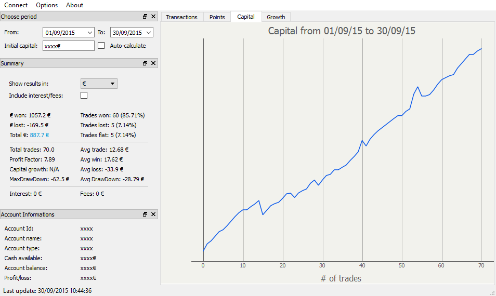The image size is (496, 296).
Task: Float the Account Informations panel
Action: pos(145,214)
